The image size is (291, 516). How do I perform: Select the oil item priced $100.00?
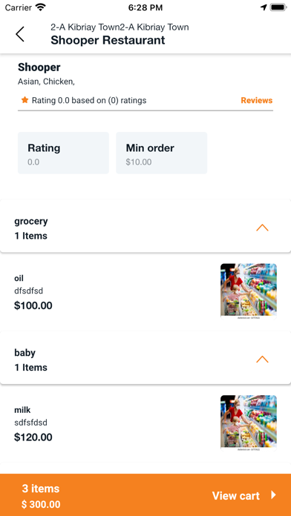(145, 292)
